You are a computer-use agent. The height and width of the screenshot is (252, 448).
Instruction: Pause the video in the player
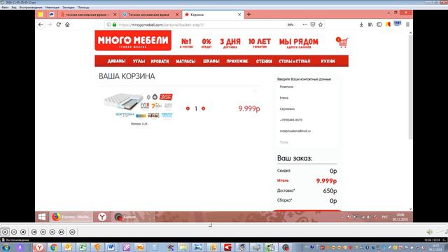point(14,232)
